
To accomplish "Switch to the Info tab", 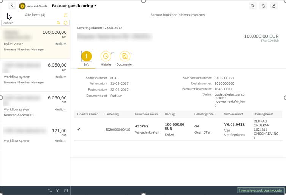I will pos(87,57).
